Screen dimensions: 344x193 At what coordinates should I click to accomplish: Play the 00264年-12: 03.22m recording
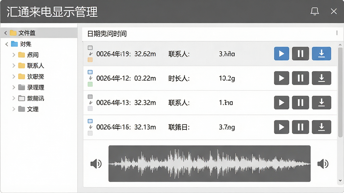(282, 78)
